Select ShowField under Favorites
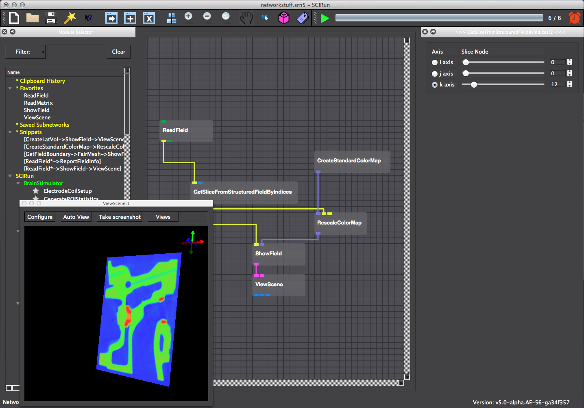 coord(37,110)
